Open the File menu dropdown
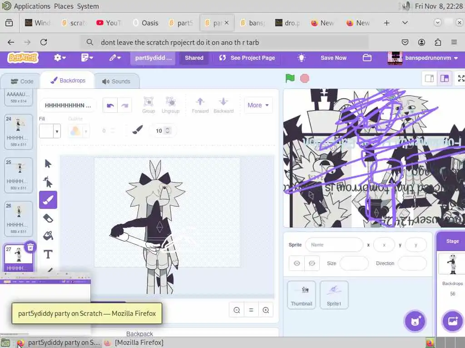The height and width of the screenshot is (348, 465). coord(87,58)
